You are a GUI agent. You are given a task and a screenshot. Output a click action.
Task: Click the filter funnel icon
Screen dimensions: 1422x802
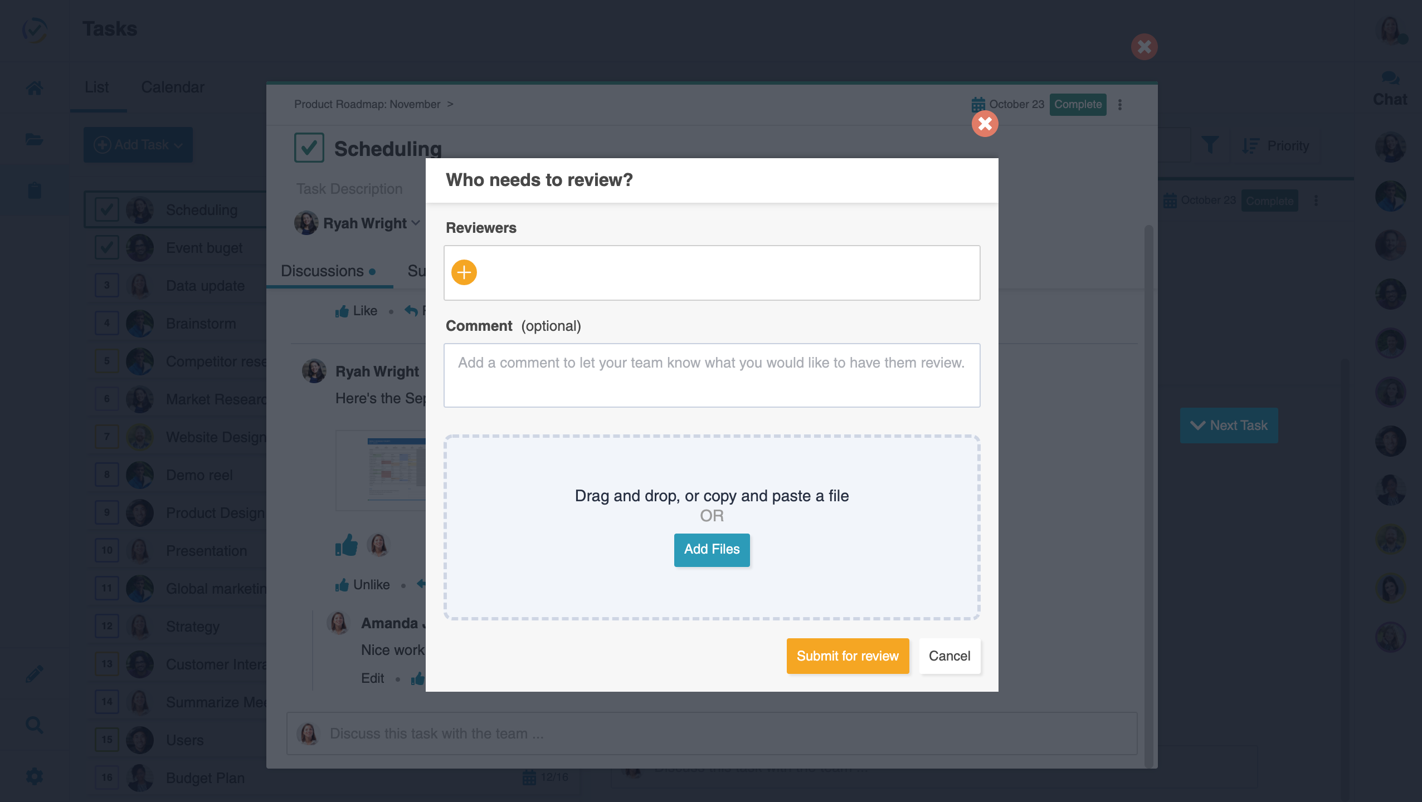[x=1210, y=145]
